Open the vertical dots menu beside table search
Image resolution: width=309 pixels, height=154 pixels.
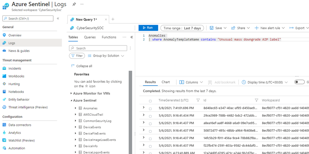coord(130,48)
